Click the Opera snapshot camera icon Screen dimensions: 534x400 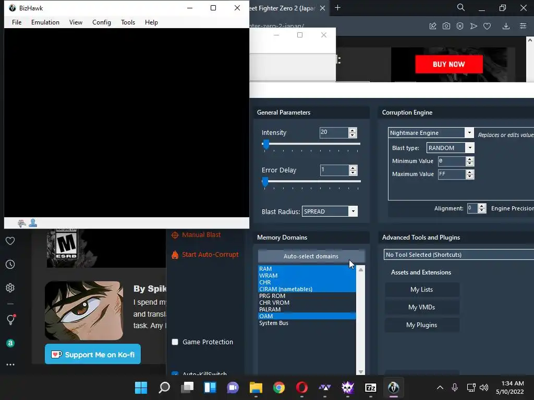click(x=446, y=26)
